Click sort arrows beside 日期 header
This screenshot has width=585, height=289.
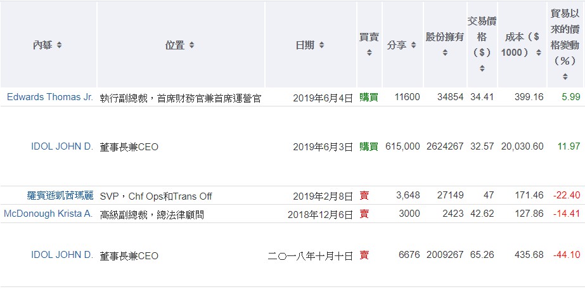coord(322,45)
